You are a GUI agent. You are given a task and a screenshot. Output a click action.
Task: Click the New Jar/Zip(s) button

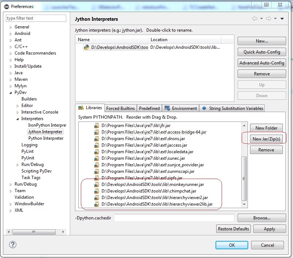tap(266, 139)
